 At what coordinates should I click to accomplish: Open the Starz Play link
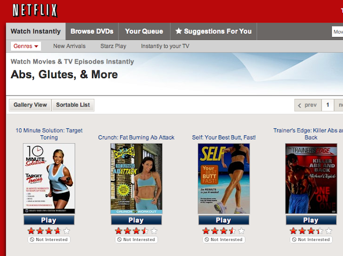113,46
